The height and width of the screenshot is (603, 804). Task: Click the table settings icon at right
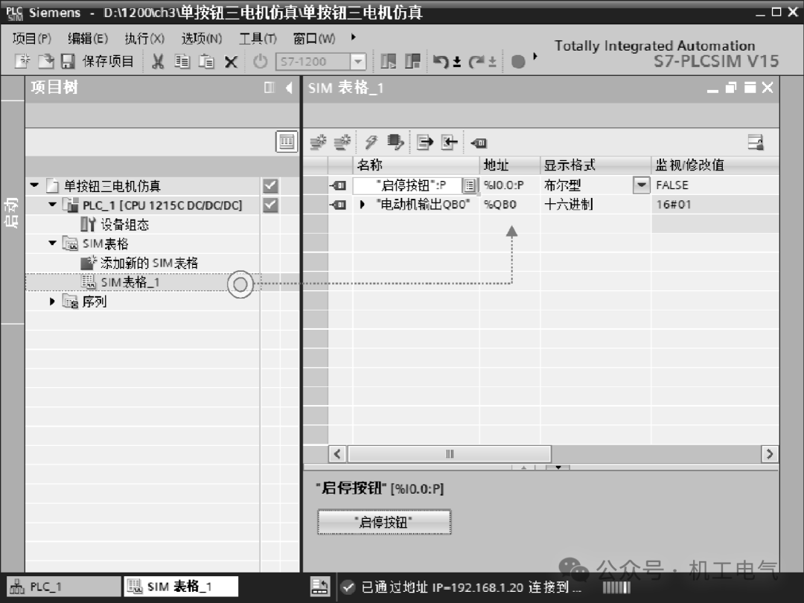pyautogui.click(x=756, y=142)
